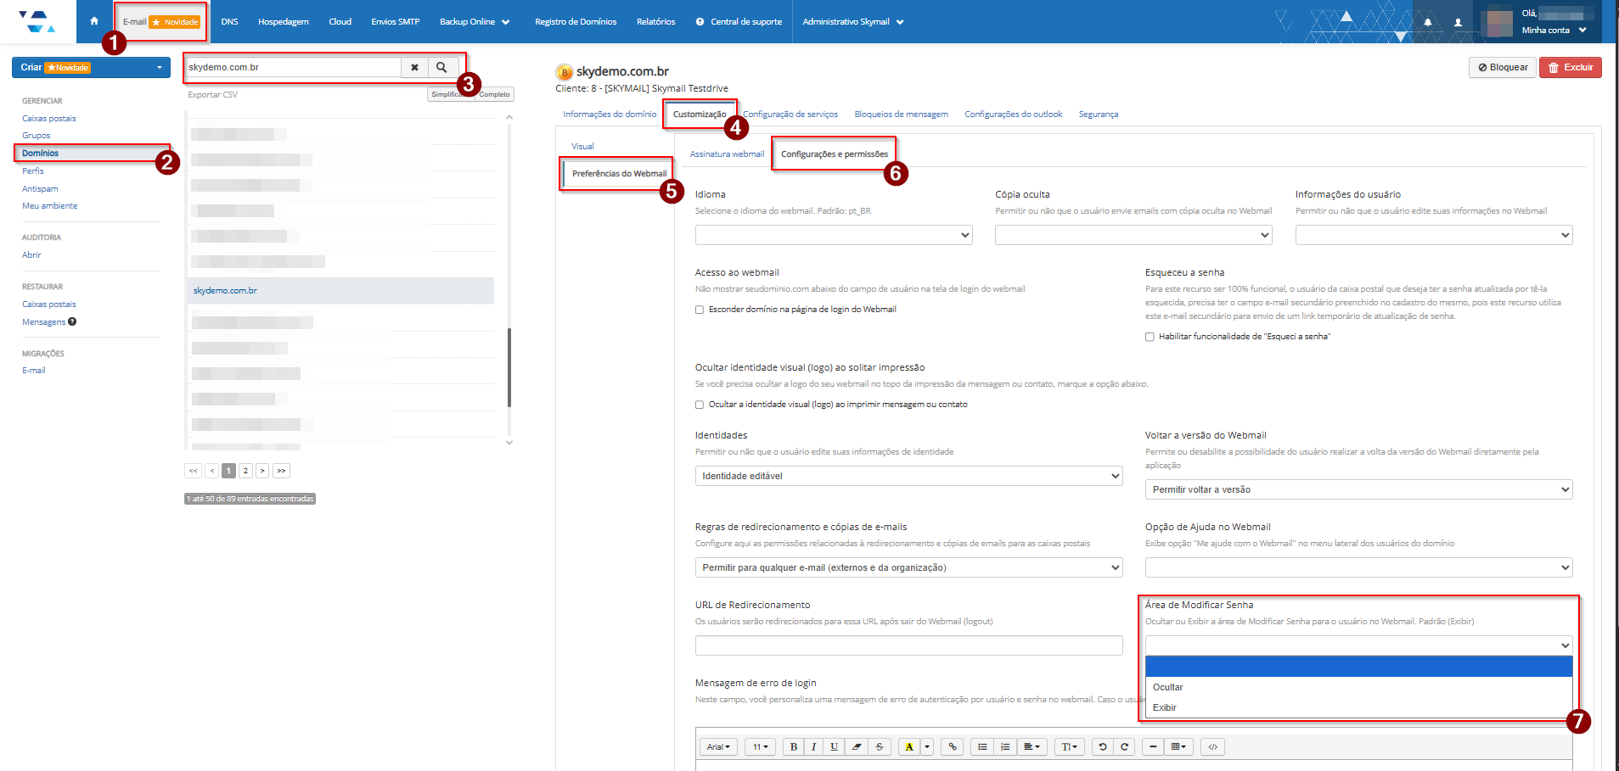Select 'Ocultar' in the password area list
1619x771 pixels.
tap(1168, 687)
